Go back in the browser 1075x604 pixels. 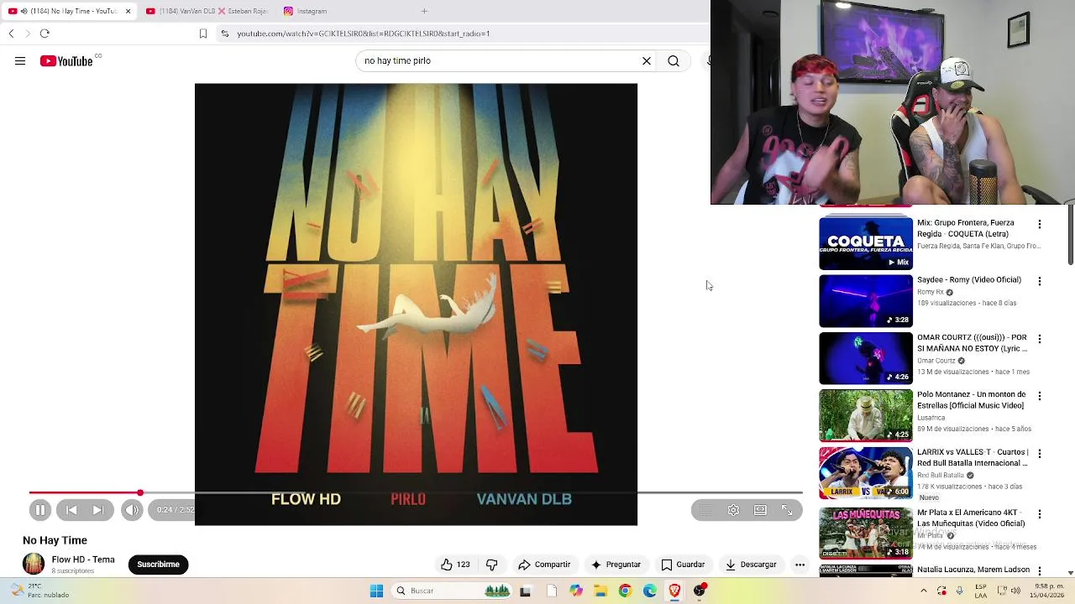[x=11, y=34]
